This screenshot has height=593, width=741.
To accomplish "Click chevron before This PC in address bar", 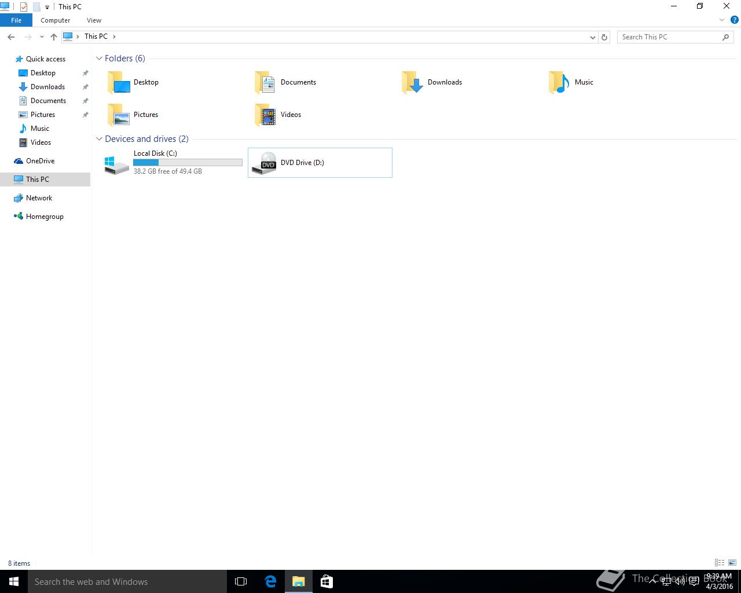I will (78, 36).
